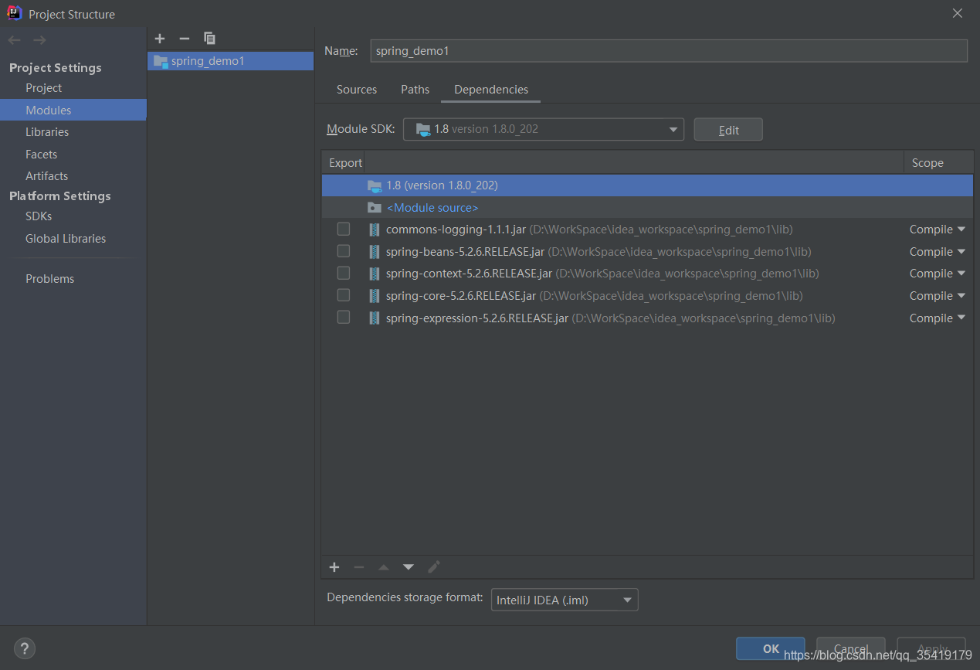Select the commons-logging-1.1.1.jar row text
Screen dimensions: 980x670
pos(589,230)
